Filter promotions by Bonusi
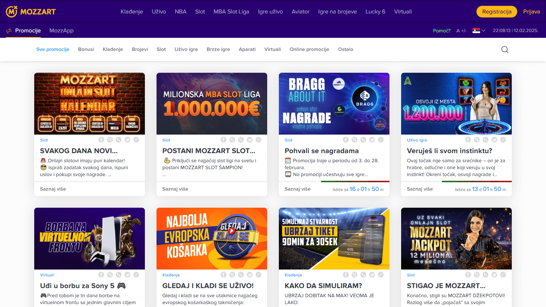Viewport: 546px width, 307px height. (x=86, y=49)
